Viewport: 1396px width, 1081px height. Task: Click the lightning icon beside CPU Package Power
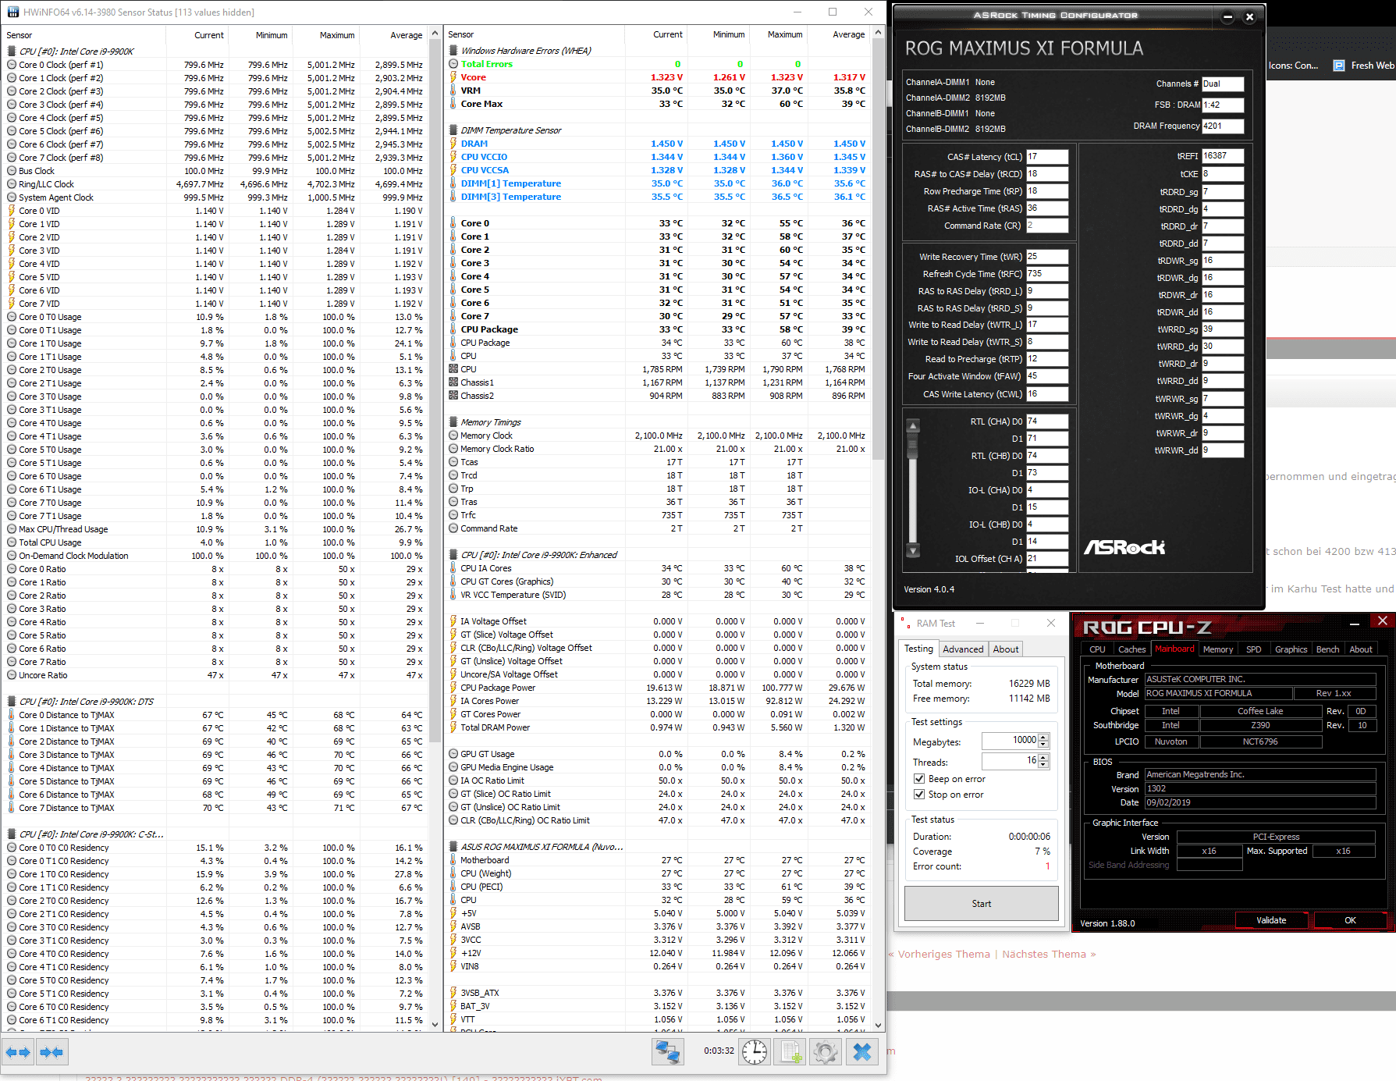453,688
